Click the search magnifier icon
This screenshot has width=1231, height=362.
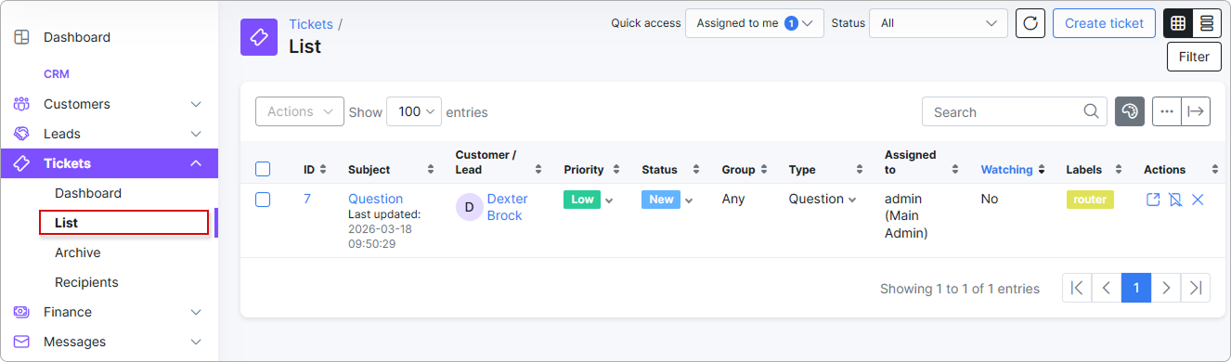pyautogui.click(x=1092, y=111)
